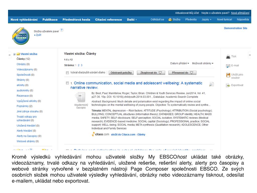The height and width of the screenshot is (193, 257).
Task: Open the Publikace menu item
Action: [x=50, y=20]
